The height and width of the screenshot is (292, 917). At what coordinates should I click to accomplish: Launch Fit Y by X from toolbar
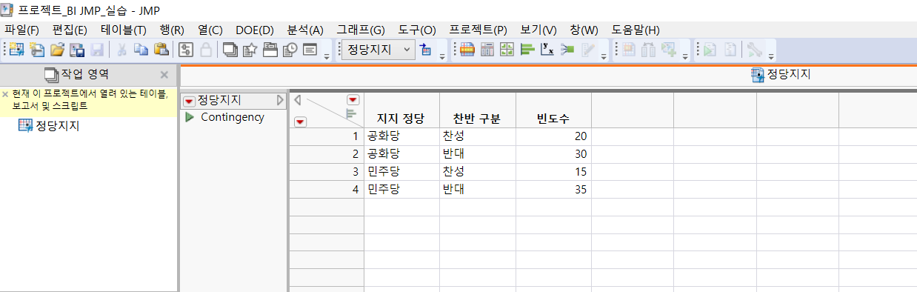tap(547, 50)
